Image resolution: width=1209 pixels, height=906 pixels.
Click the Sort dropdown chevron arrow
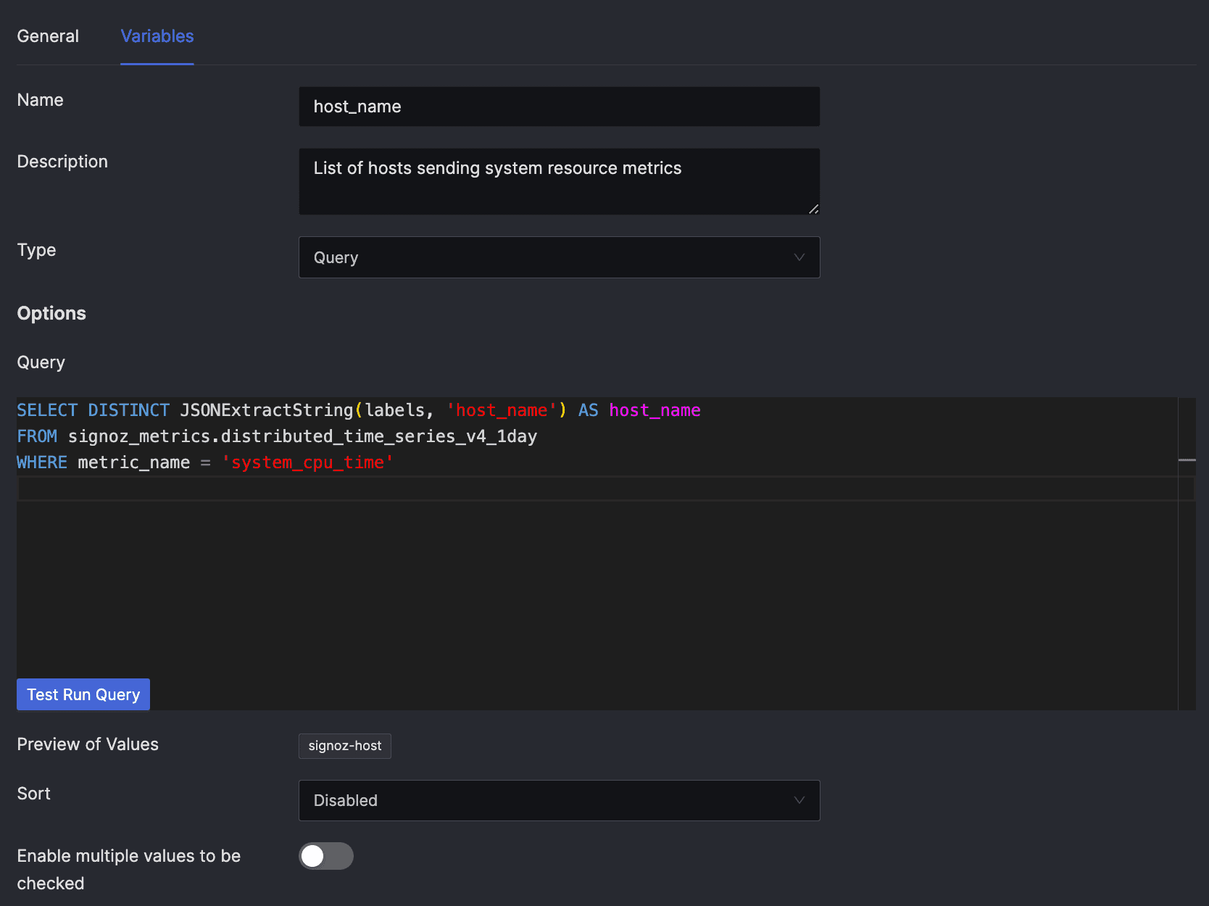(799, 800)
